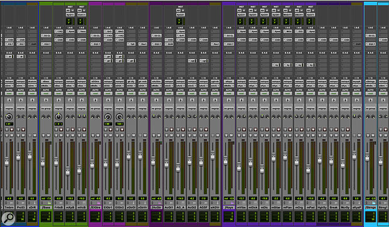Adjust the volume fader on mXpB track
The width and height of the screenshot is (389, 227).
[x=68, y=171]
